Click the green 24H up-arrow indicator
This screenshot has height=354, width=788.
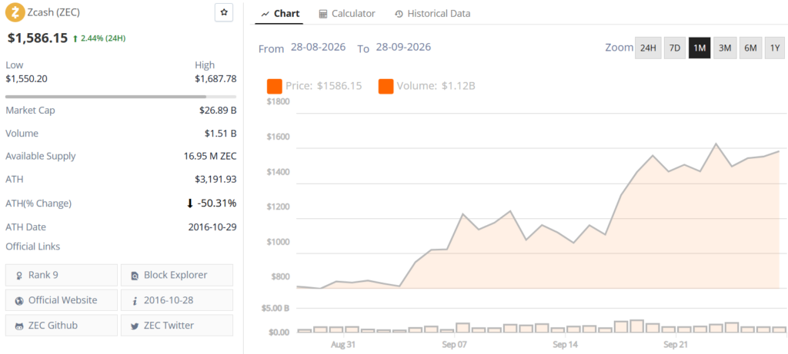click(75, 38)
